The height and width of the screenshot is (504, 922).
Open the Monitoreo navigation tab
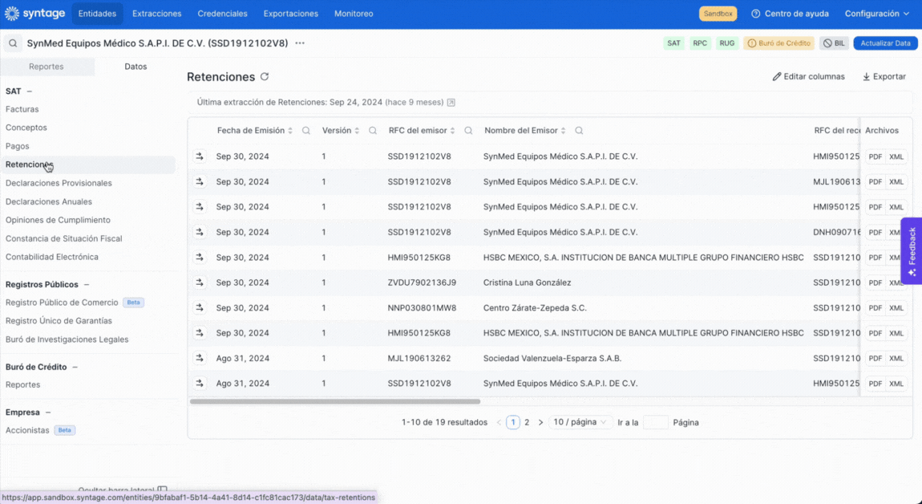pyautogui.click(x=354, y=14)
